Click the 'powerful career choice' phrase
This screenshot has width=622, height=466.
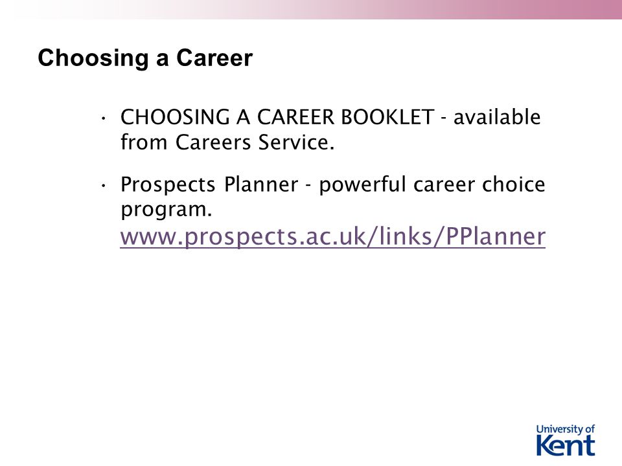coord(432,184)
